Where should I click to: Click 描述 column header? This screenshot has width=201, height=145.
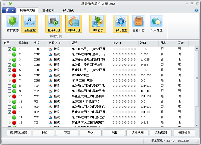[90, 43]
